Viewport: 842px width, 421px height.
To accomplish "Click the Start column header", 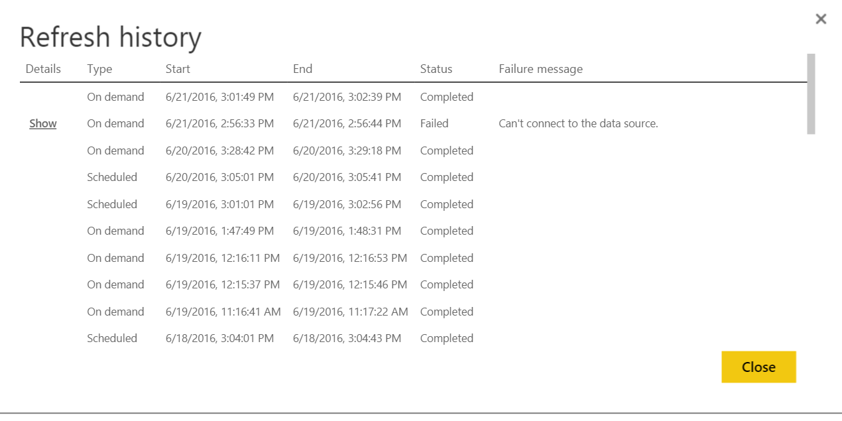I will (178, 68).
